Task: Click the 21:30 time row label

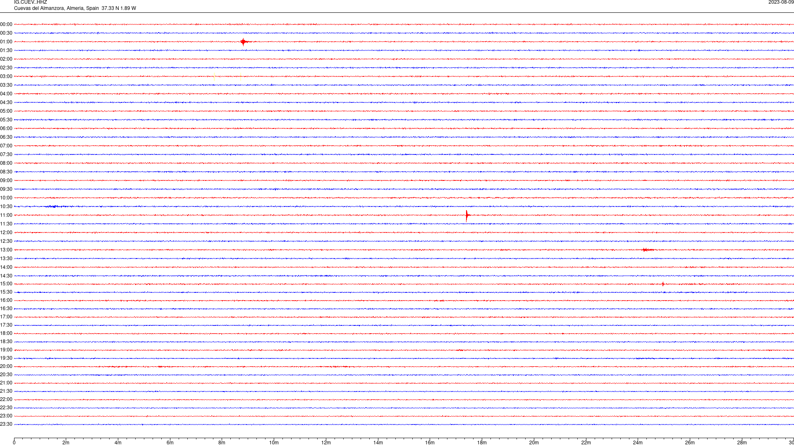Action: pos(6,391)
